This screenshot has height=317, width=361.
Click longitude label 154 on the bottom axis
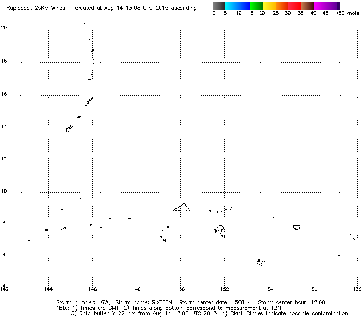[x=269, y=289]
